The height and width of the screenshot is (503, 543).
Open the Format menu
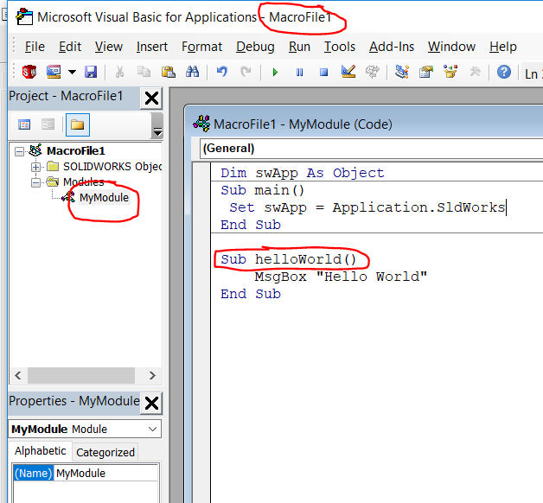click(x=201, y=47)
